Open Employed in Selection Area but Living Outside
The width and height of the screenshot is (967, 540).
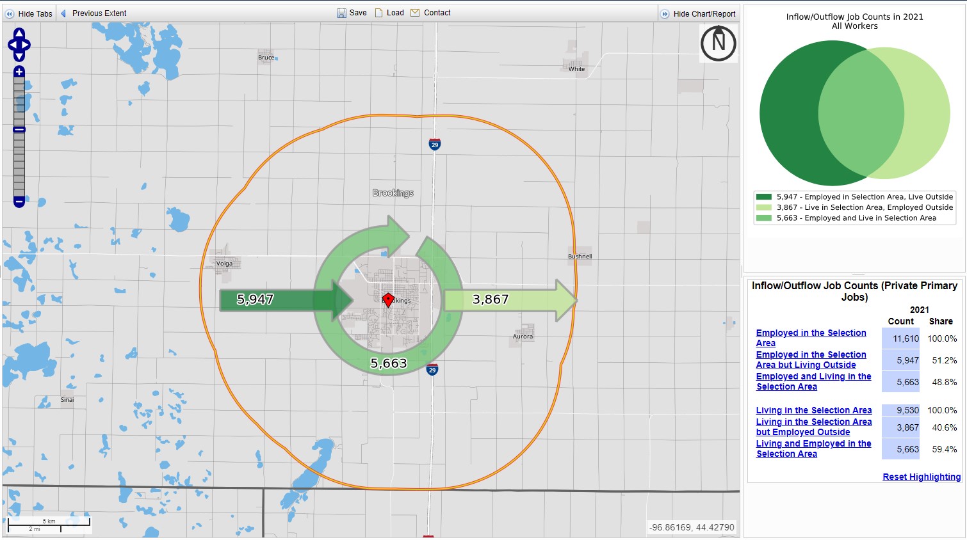click(811, 360)
